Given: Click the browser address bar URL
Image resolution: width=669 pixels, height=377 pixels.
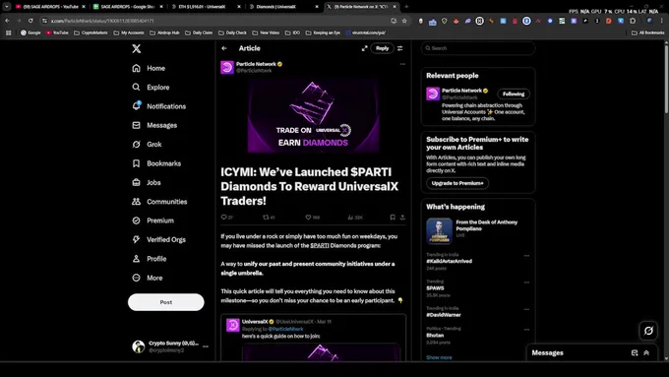Looking at the screenshot, I should click(102, 21).
